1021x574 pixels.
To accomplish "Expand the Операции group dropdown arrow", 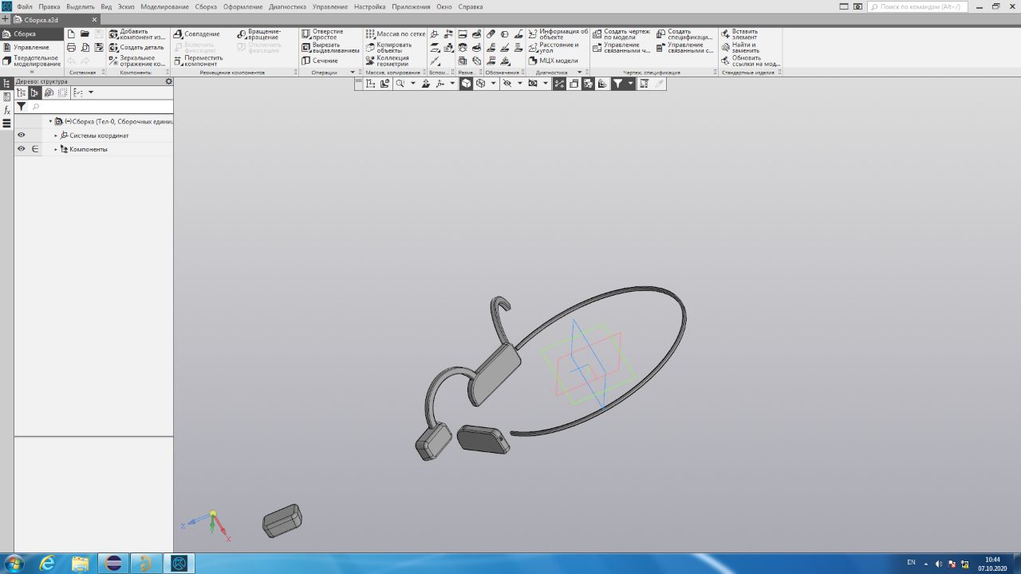I will tap(353, 73).
